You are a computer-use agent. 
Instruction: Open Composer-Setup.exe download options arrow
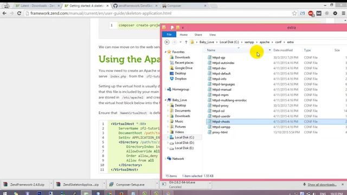click(x=157, y=184)
